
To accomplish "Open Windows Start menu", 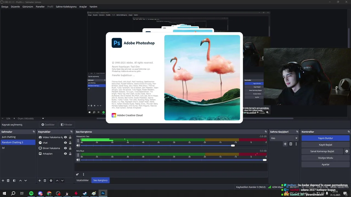I will click(4, 193).
